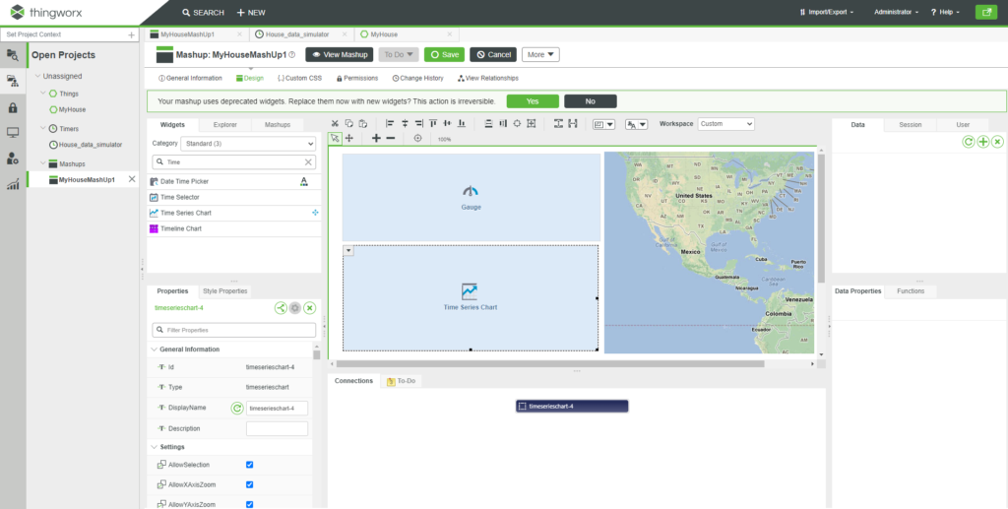1008x509 pixels.
Task: Collapse the Timers tree node
Action: 43,129
